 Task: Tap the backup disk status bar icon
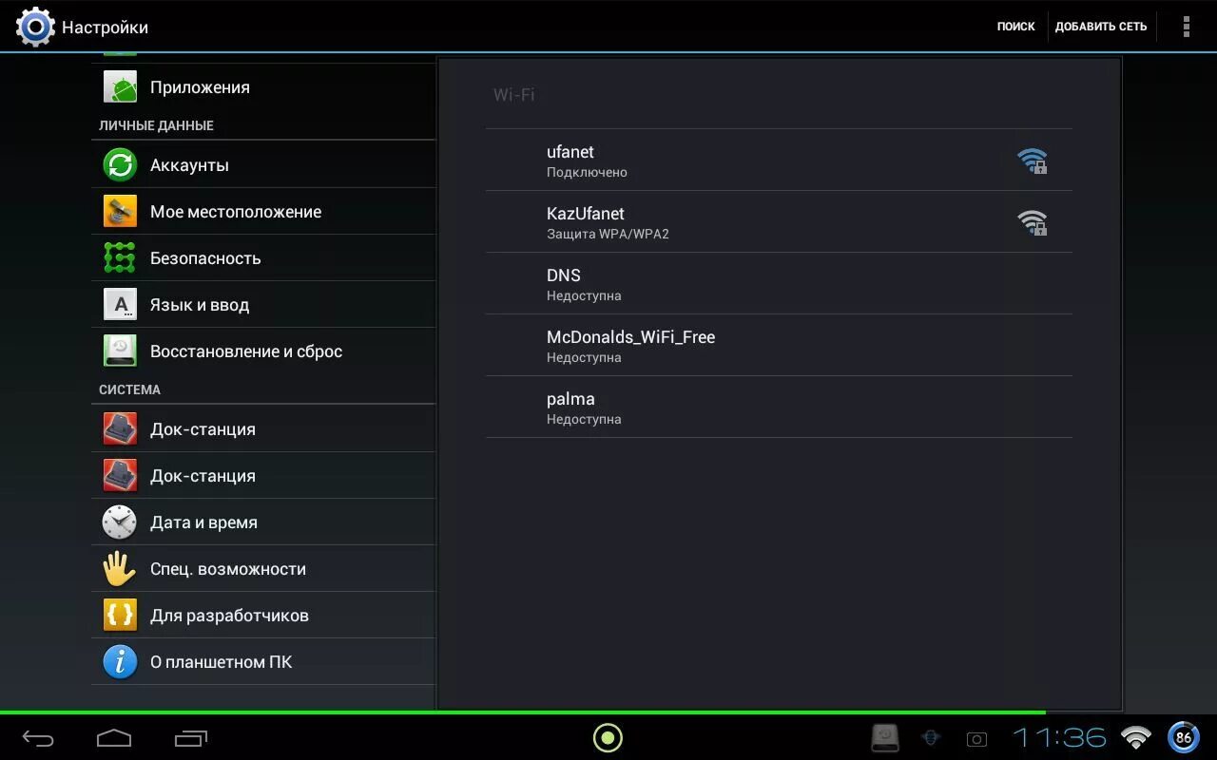885,738
